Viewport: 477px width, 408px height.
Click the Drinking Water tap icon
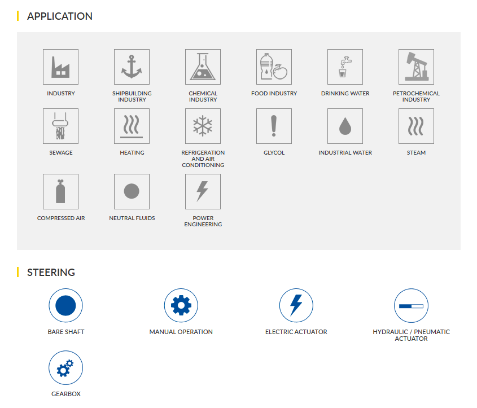pyautogui.click(x=345, y=67)
